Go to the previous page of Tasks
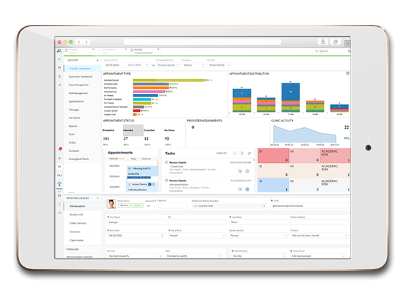 point(235,153)
